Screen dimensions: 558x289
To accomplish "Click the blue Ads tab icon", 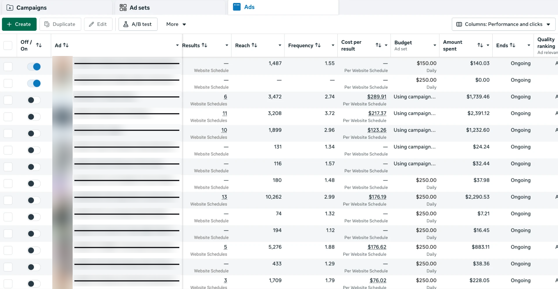I will (237, 7).
